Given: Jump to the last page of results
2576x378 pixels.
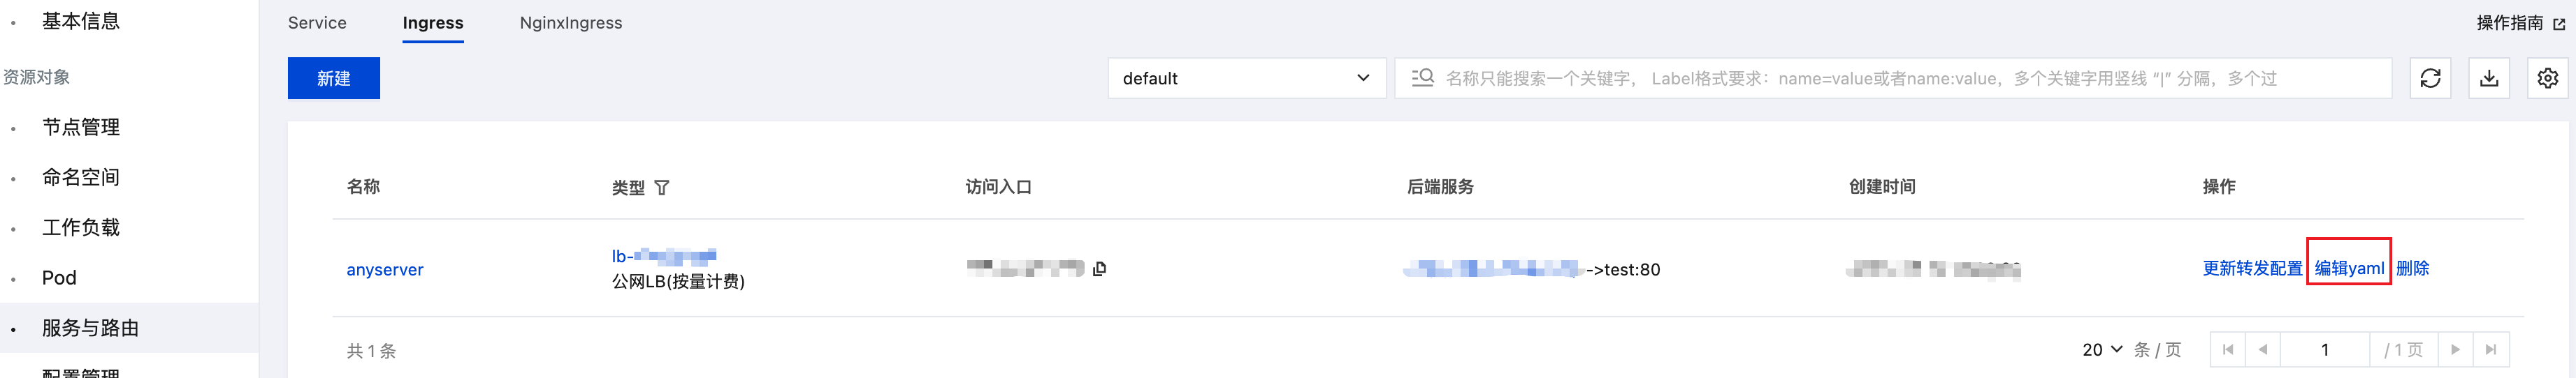Looking at the screenshot, I should click(x=2491, y=350).
